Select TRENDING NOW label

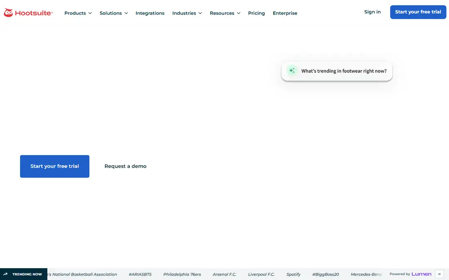tap(27, 274)
